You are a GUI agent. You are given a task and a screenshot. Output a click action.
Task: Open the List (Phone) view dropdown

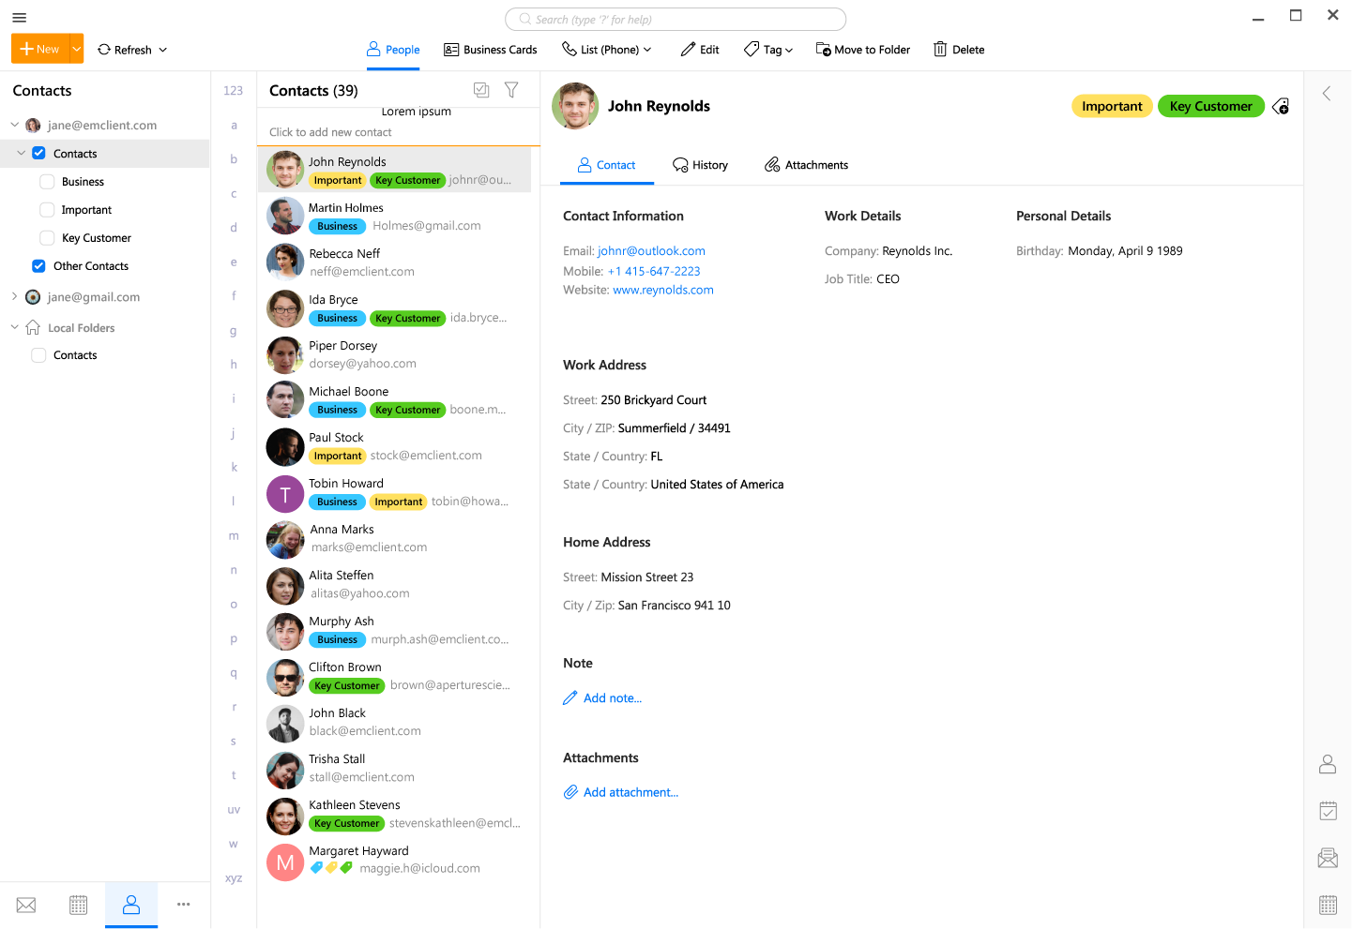[607, 50]
